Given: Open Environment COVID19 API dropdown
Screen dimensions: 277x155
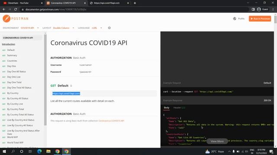Looking at the screenshot, I should pos(30,28).
